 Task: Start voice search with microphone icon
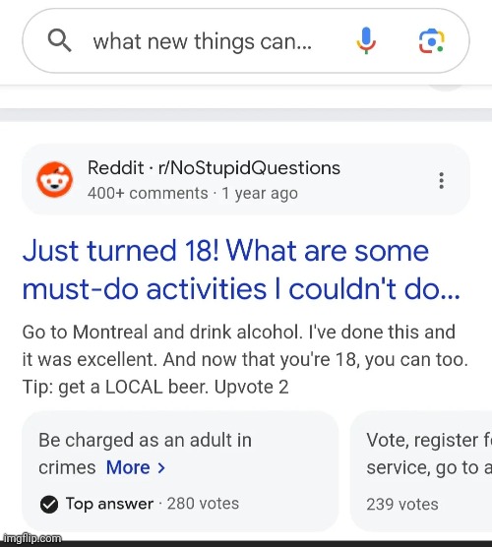coord(366,40)
